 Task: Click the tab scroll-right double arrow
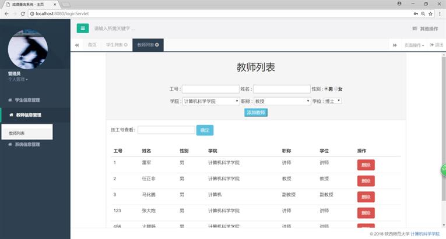pyautogui.click(x=395, y=45)
